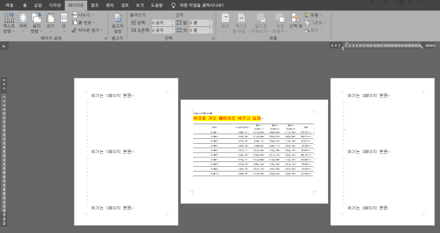440x233 pixels.
Task: Click the highlighted text '이것을 가로 페이지로 바꾸고 싶음'
Action: coord(227,118)
